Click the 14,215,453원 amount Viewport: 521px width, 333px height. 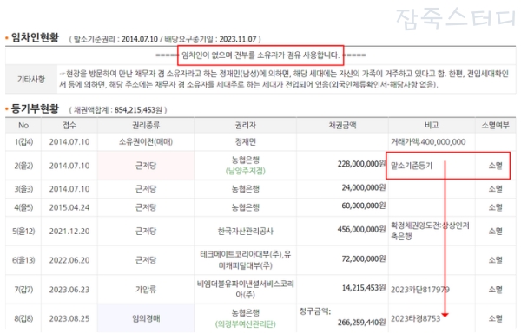click(364, 288)
